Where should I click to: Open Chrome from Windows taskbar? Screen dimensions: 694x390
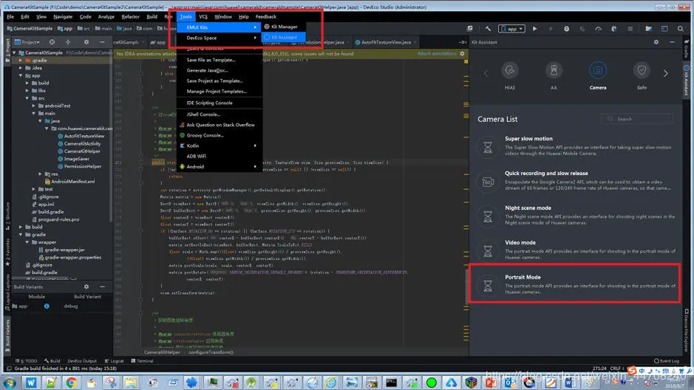(x=71, y=383)
